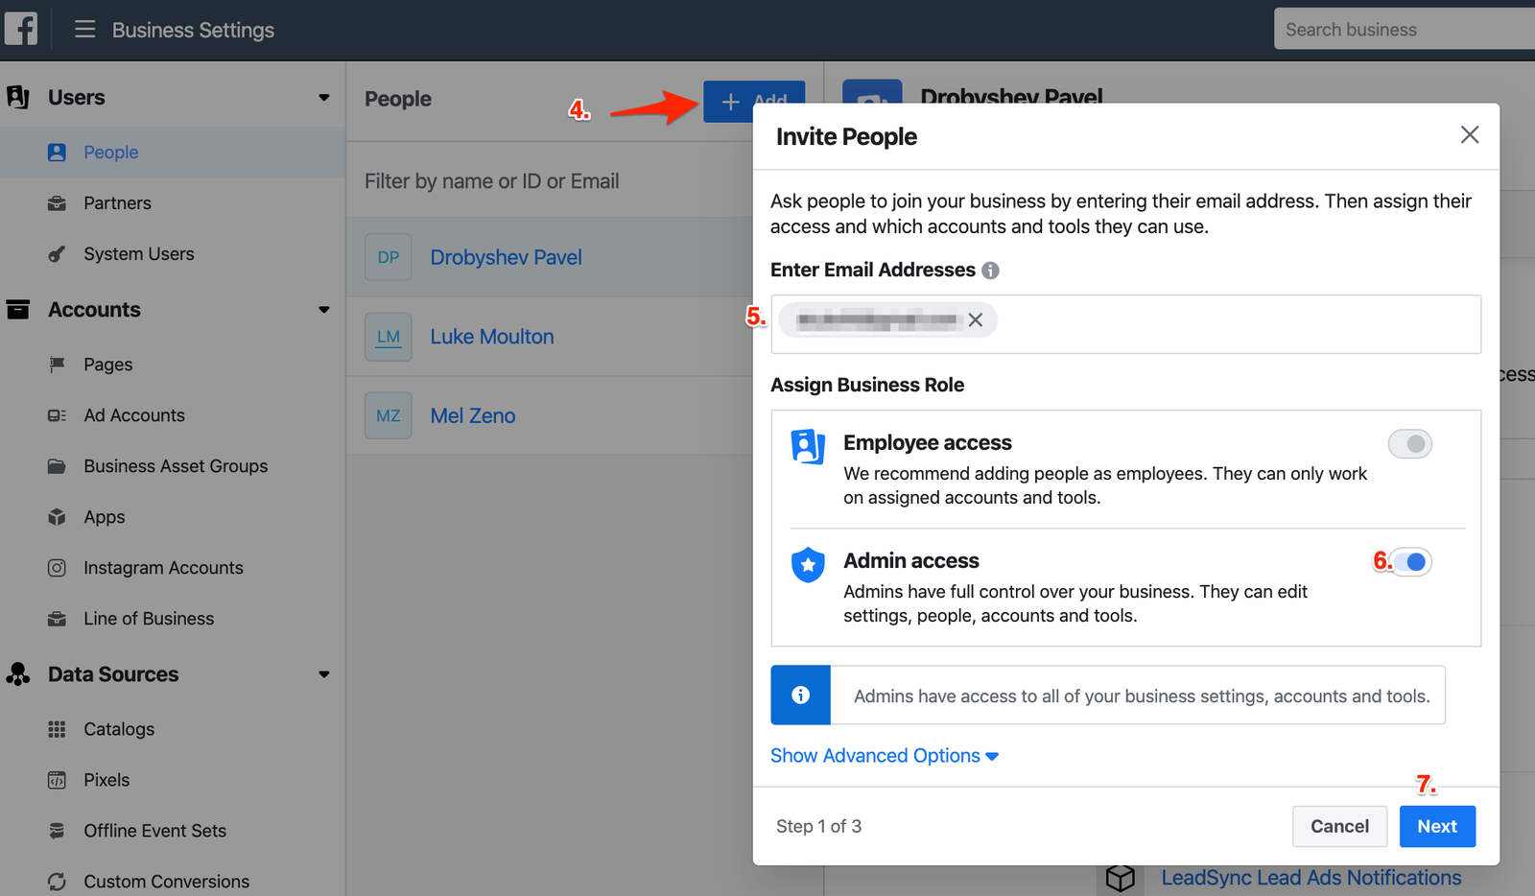Screen dimensions: 1535x896
Task: Click the Facebook logo icon
Action: [21, 29]
